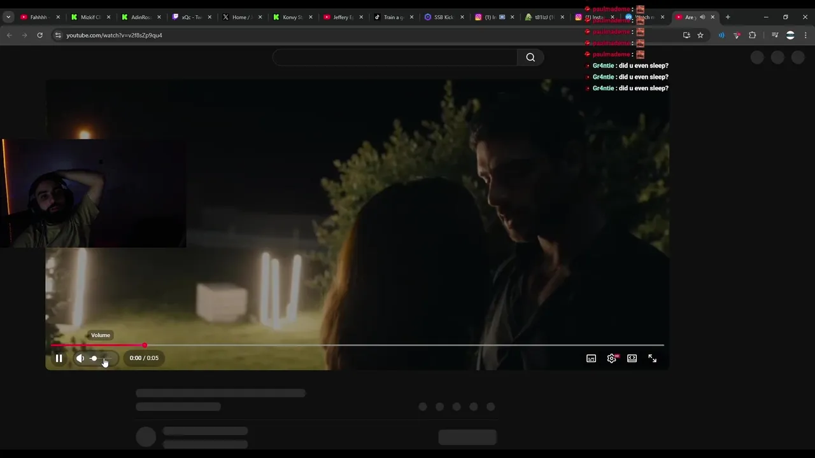Open the Fahhhh YouTube tab

[40, 17]
